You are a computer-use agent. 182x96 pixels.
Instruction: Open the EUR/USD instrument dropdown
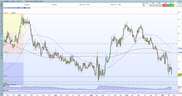point(7,1)
